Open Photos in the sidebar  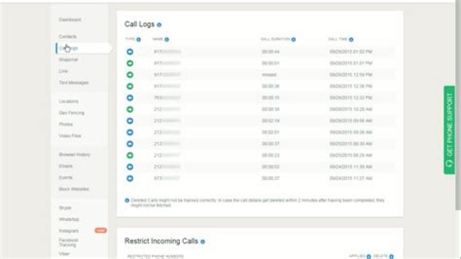(x=66, y=124)
